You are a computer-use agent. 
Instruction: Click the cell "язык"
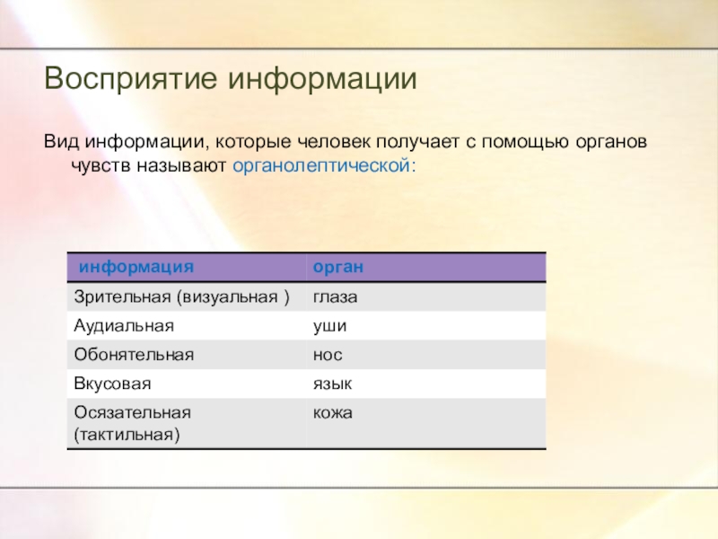coord(426,384)
